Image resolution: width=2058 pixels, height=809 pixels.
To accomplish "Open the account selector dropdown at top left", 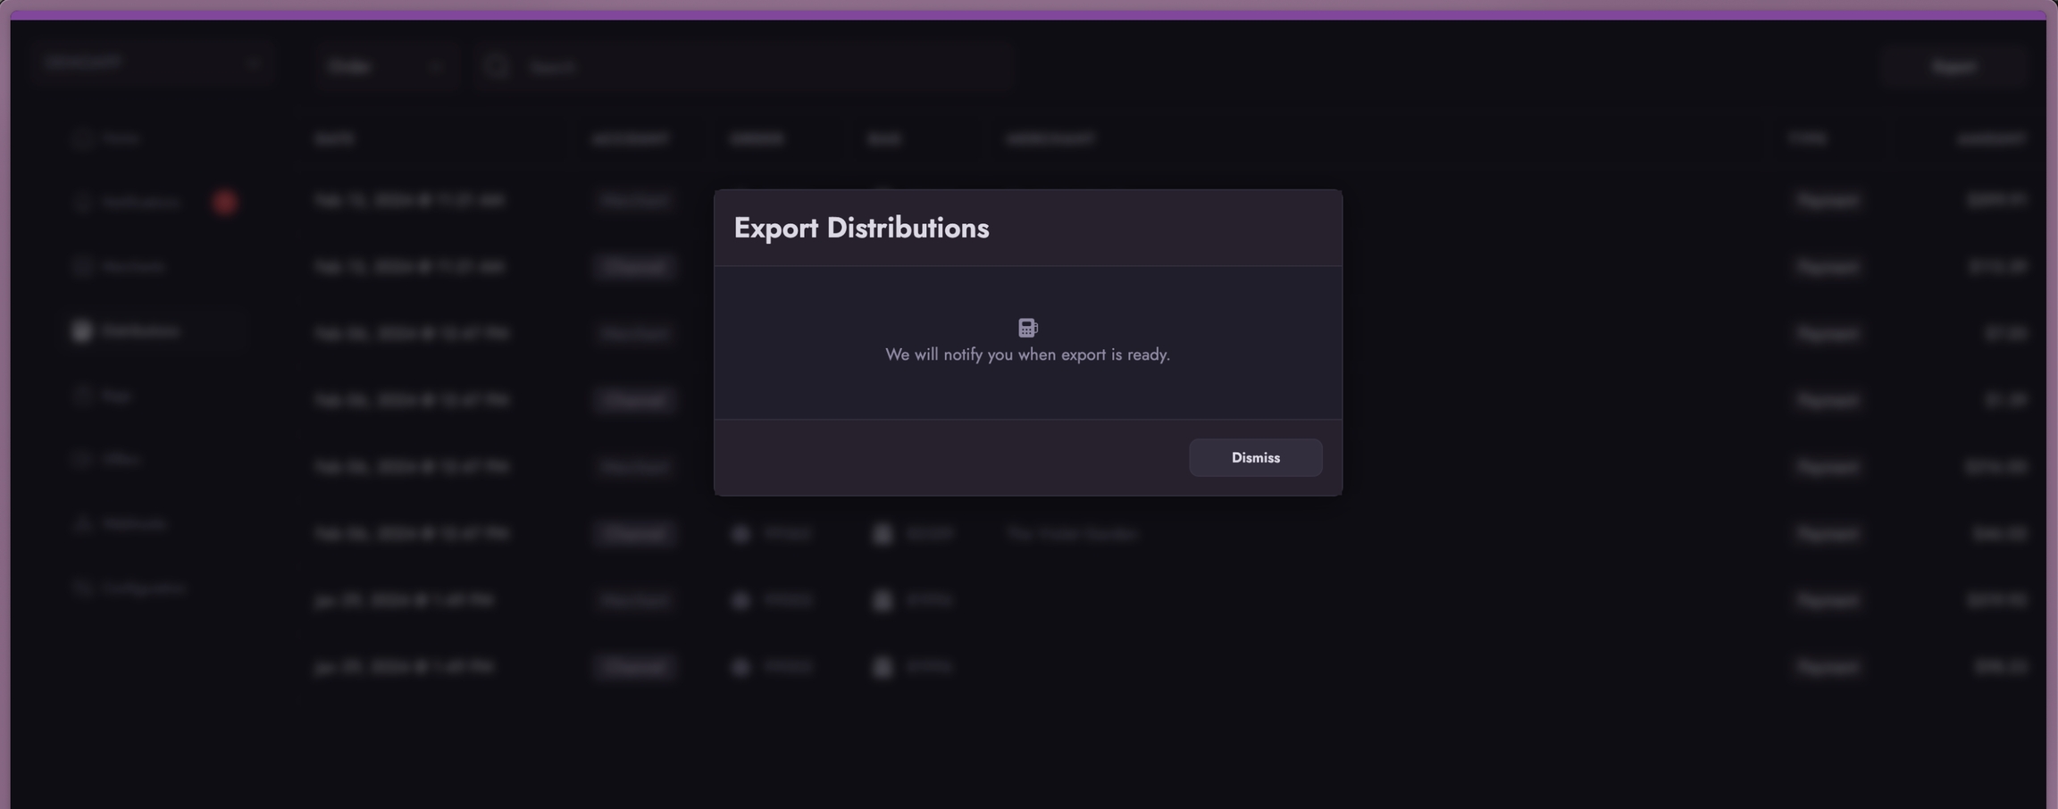I will click(x=150, y=63).
